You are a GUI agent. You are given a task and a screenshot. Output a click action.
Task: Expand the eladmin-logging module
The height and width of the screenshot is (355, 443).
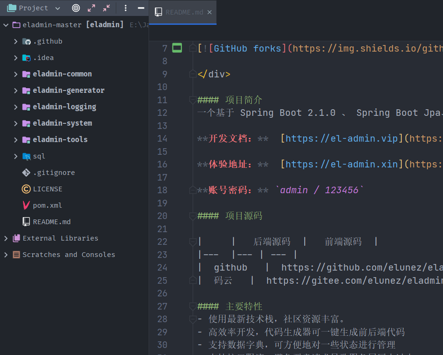[16, 107]
